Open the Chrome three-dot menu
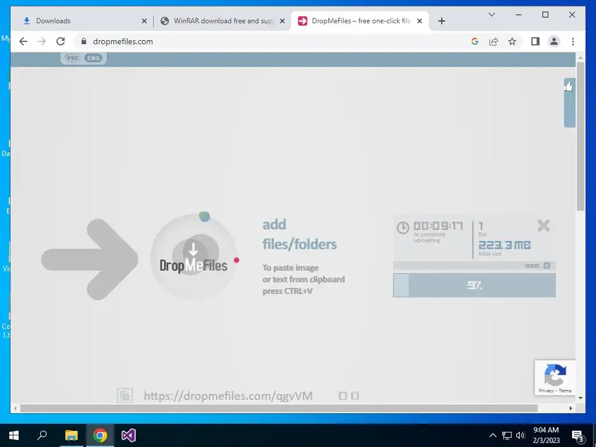This screenshot has height=447, width=596. click(x=573, y=41)
